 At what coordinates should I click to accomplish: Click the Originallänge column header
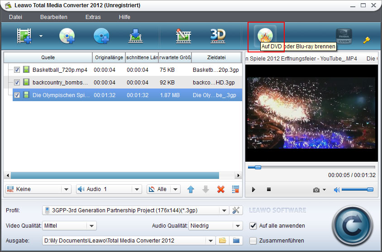pos(109,58)
